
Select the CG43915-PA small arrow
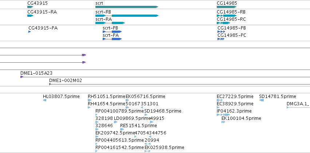point(30,32)
